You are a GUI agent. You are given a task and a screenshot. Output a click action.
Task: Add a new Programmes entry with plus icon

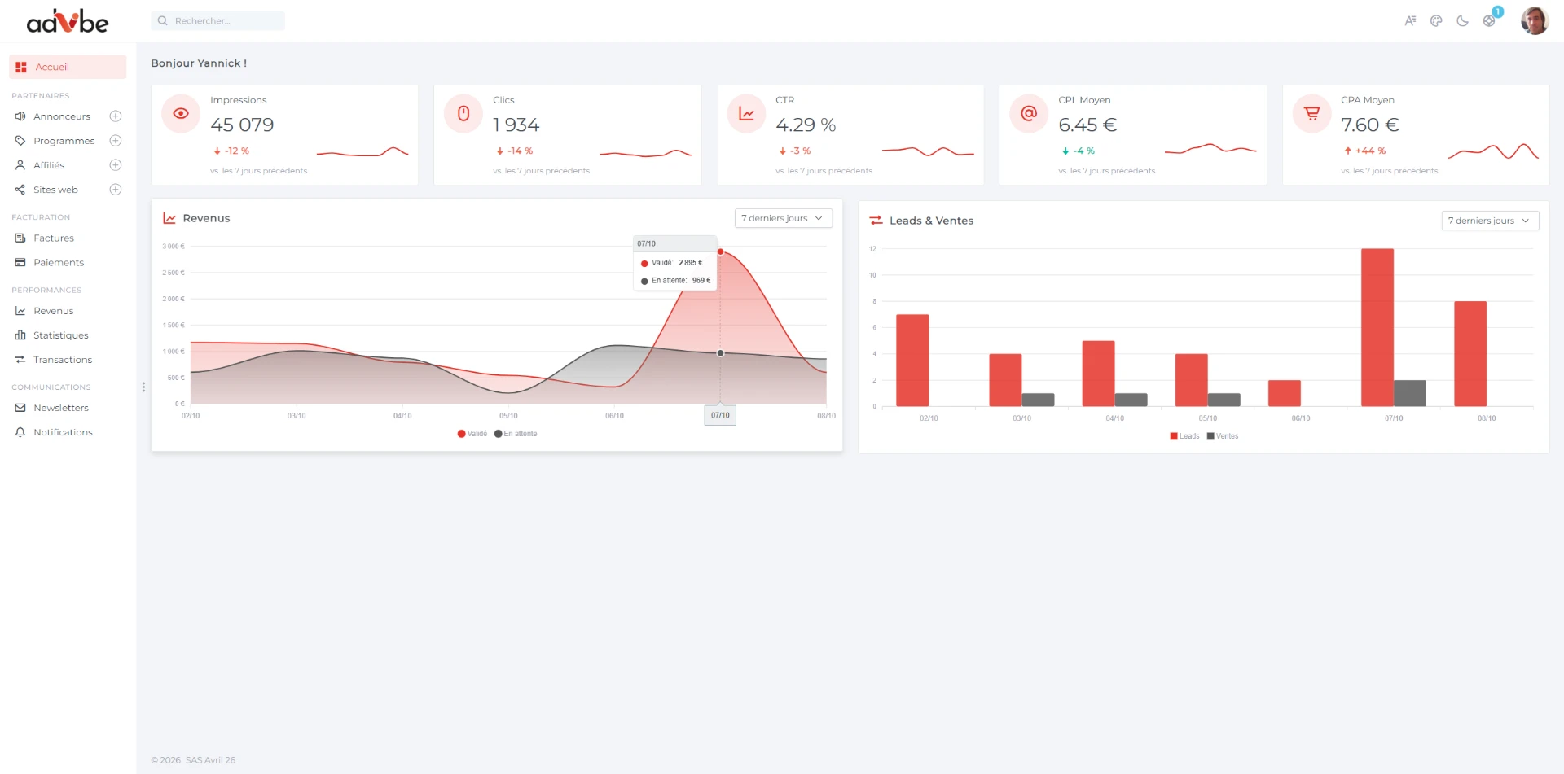point(116,141)
